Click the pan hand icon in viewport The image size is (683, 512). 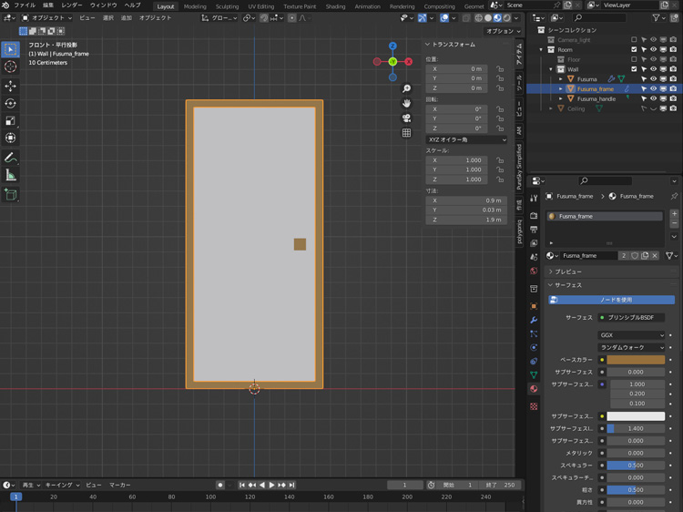[x=406, y=103]
